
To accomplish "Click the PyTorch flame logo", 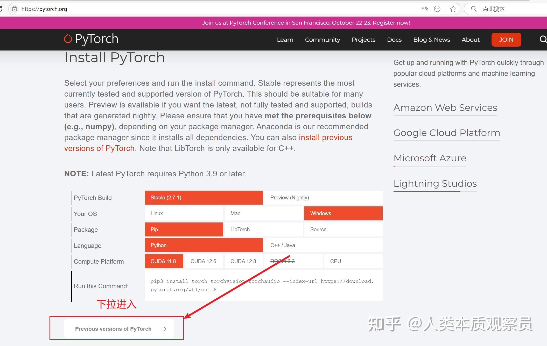I will point(68,38).
